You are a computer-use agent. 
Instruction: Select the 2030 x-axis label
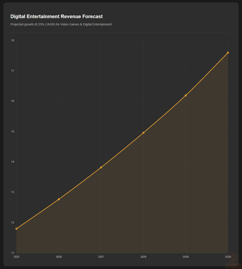click(x=228, y=257)
